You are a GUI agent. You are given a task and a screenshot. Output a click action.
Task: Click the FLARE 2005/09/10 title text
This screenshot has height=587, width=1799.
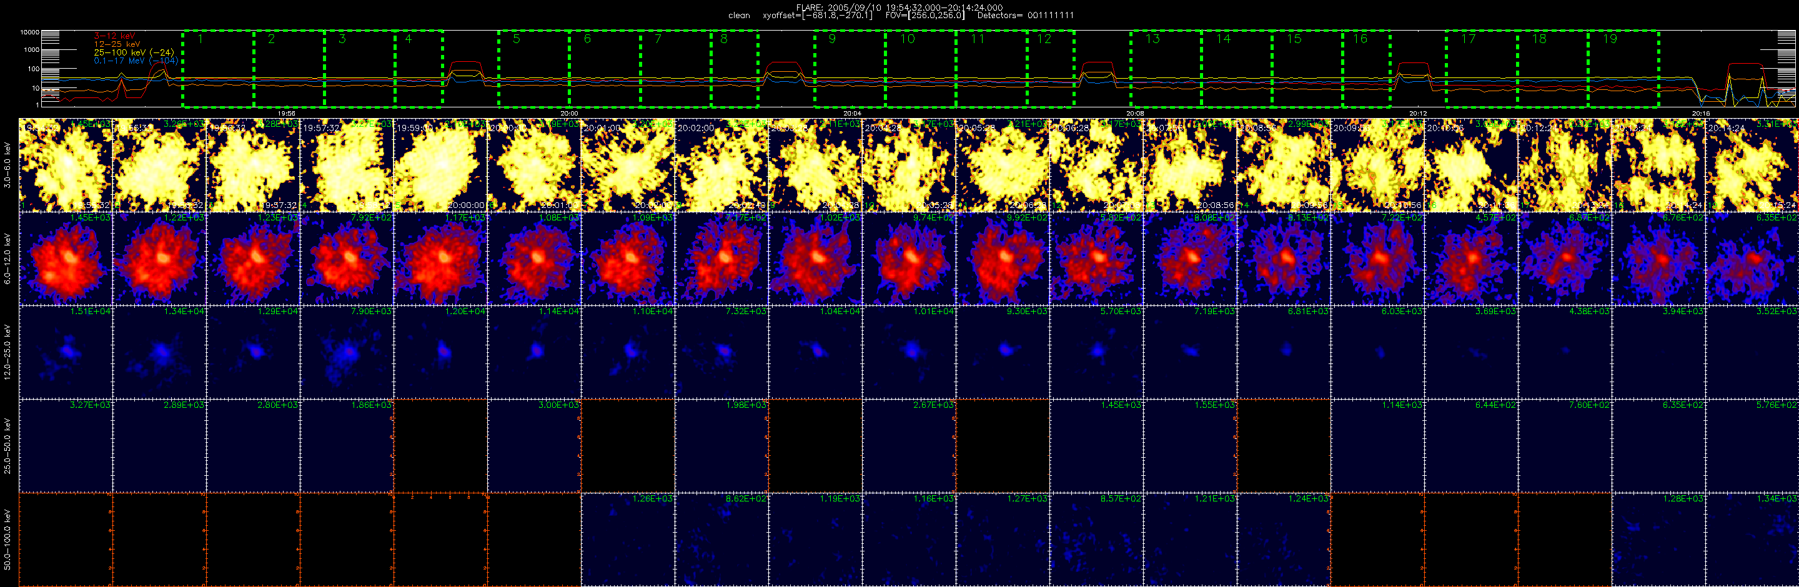coord(899,7)
